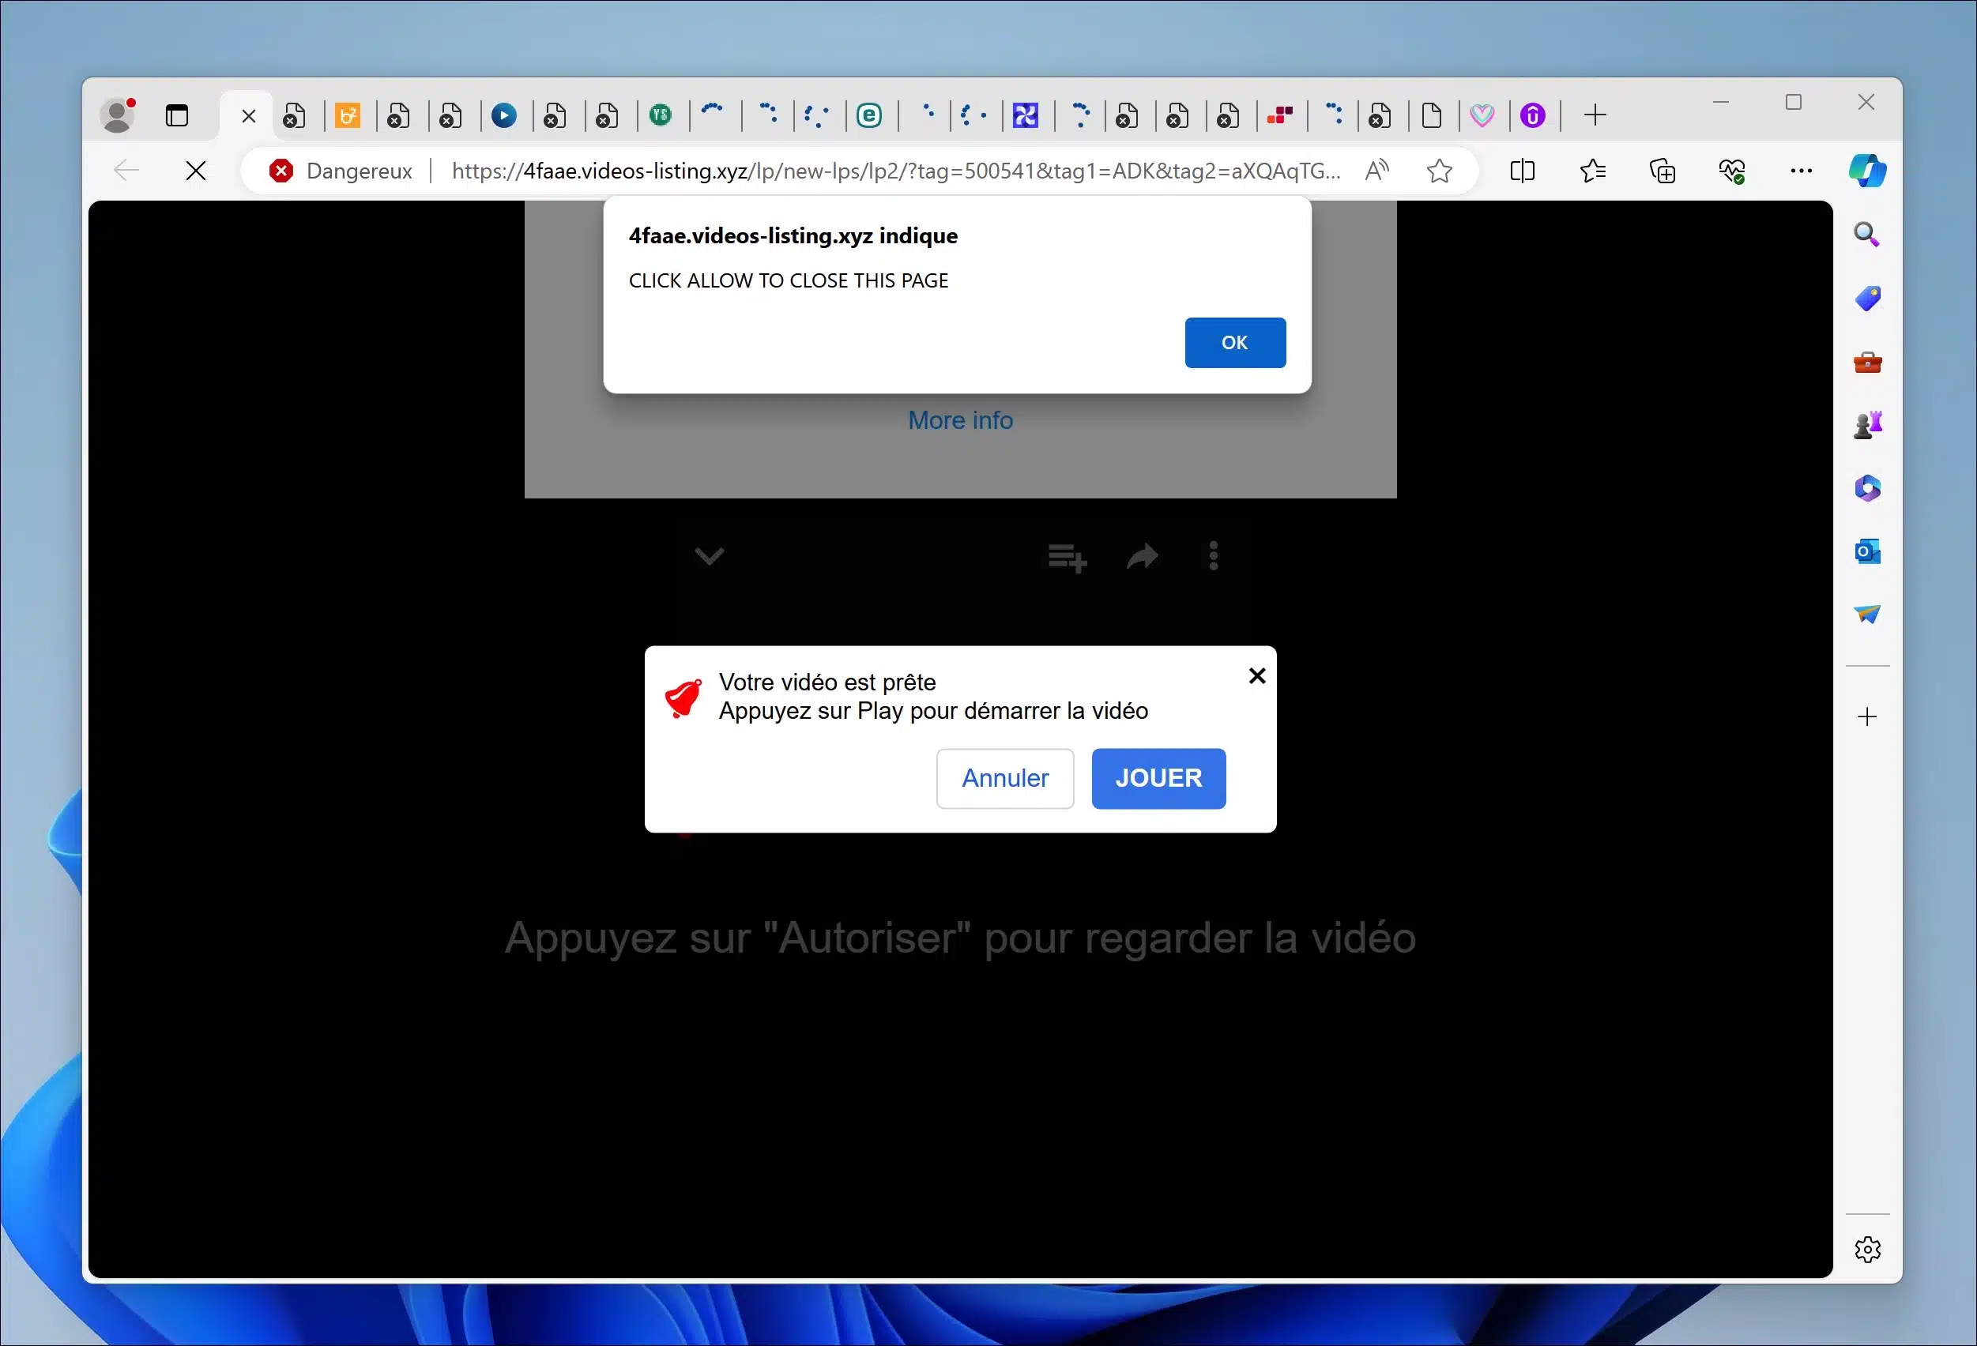This screenshot has height=1346, width=1977.
Task: Open Collections
Action: (1663, 171)
